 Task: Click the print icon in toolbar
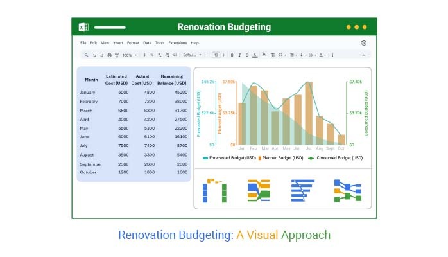pos(109,55)
